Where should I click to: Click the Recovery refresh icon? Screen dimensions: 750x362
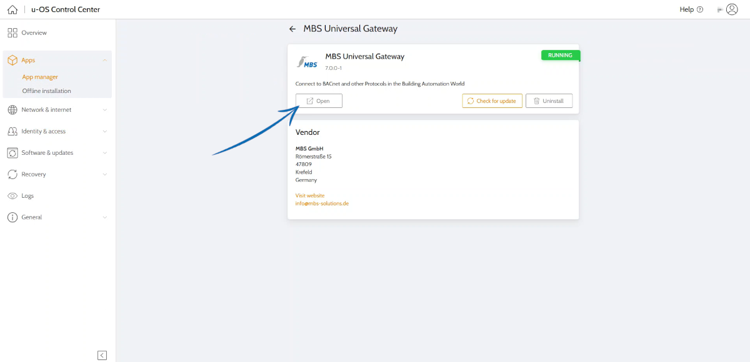[12, 175]
